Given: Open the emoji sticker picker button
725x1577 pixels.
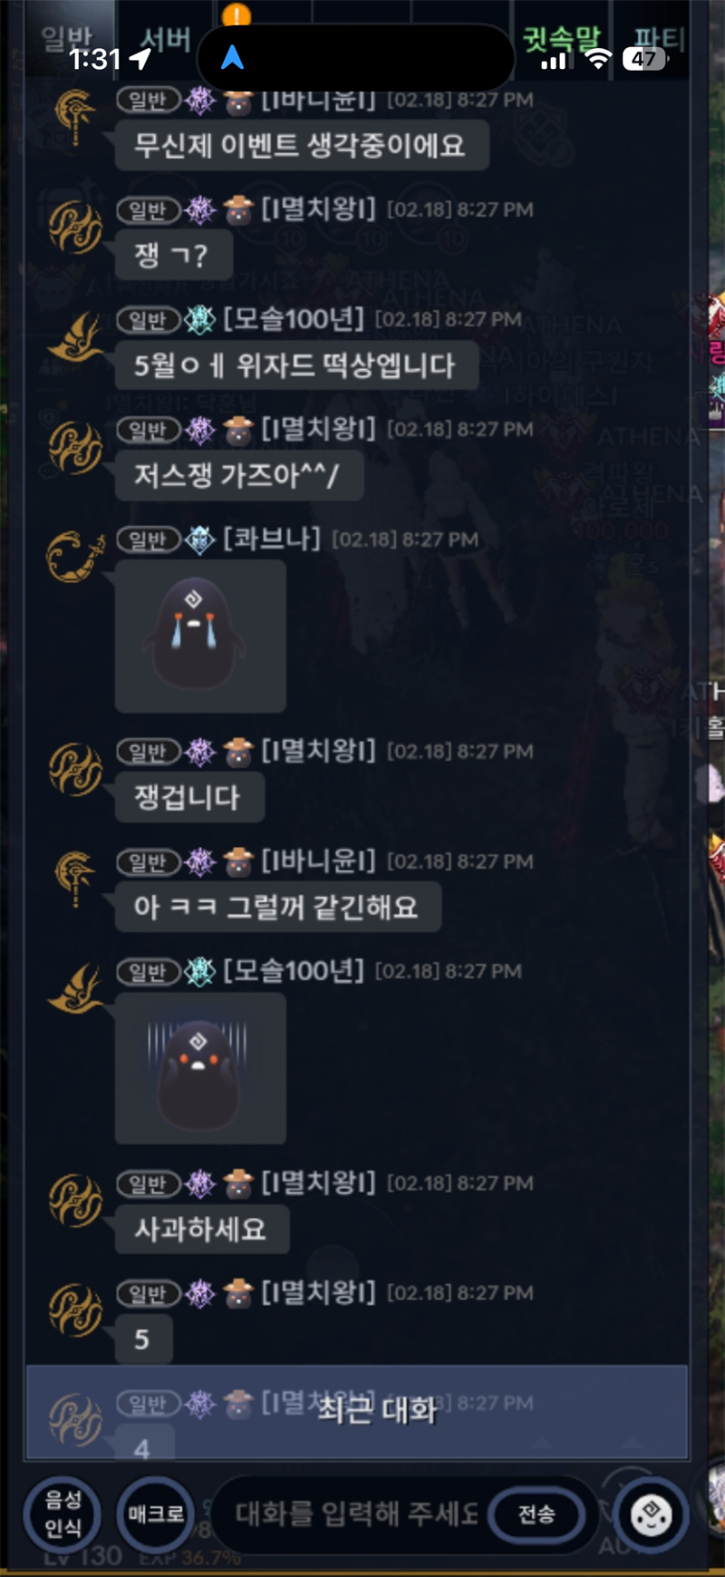Looking at the screenshot, I should (x=652, y=1514).
